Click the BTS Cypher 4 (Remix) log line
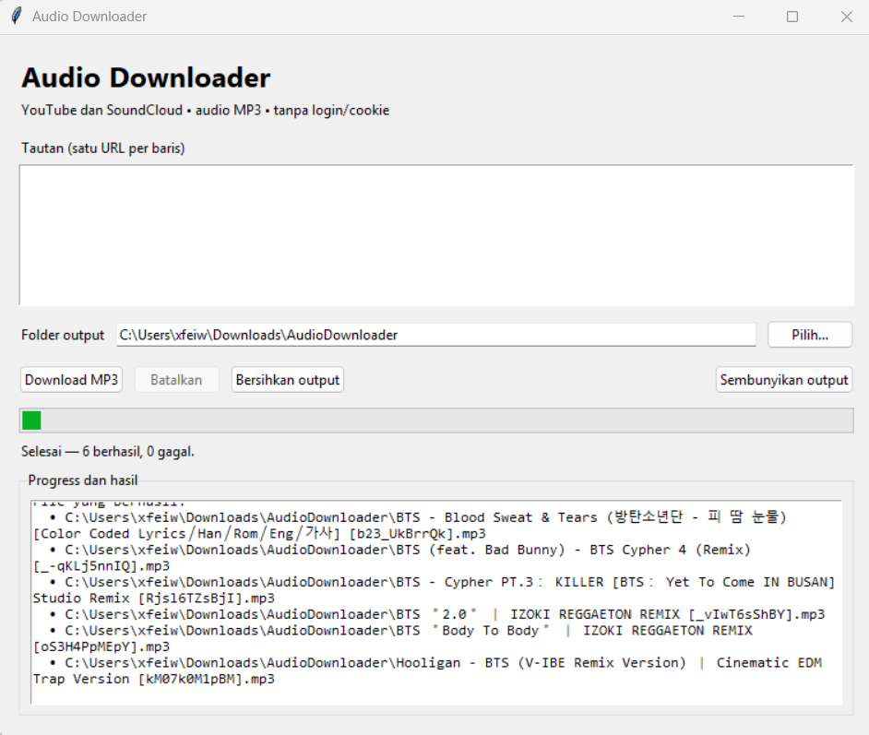This screenshot has height=735, width=869. click(x=400, y=550)
